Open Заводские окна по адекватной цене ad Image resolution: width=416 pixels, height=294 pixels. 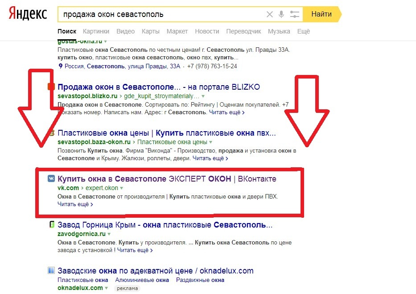tap(156, 271)
